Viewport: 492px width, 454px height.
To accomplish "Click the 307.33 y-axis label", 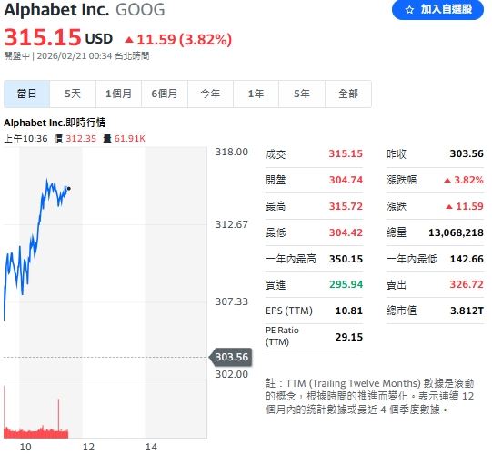I will 232,301.
